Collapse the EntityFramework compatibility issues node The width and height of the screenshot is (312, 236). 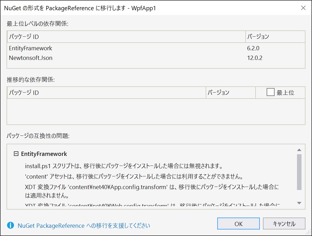point(16,154)
